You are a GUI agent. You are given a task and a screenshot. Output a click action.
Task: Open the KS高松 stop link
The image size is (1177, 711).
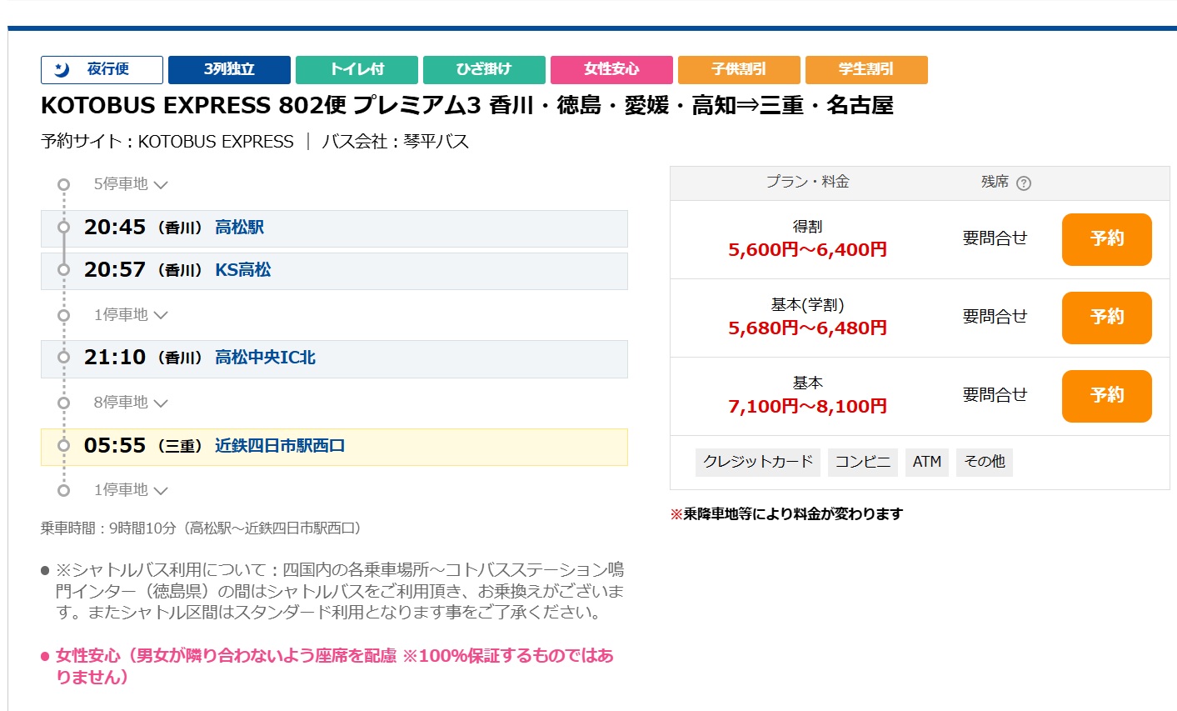click(x=242, y=270)
